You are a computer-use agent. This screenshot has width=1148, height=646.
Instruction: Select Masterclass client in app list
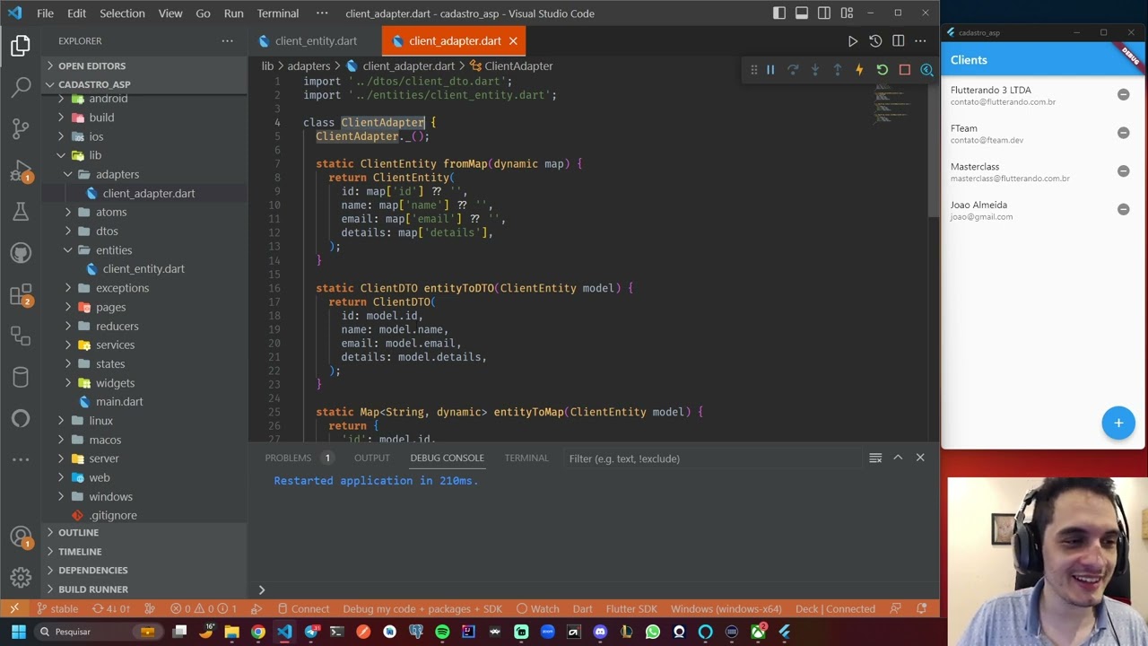1042,171
